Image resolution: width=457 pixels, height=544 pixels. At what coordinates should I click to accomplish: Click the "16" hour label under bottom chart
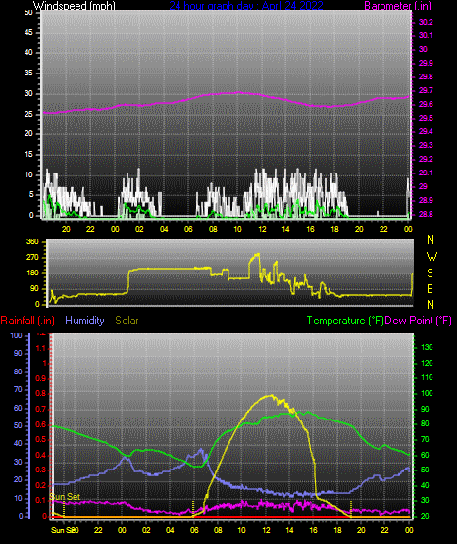point(314,530)
